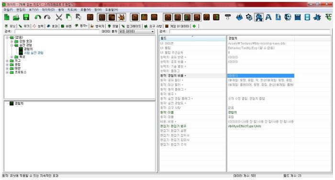The width and height of the screenshot is (335, 180).
Task: Click the two-column brown panel icon
Action: click(x=206, y=17)
